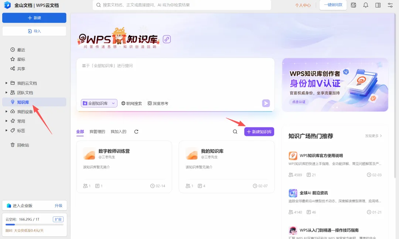Switch to the 我管理的 tab
Image resolution: width=399 pixels, height=239 pixels.
(97, 132)
